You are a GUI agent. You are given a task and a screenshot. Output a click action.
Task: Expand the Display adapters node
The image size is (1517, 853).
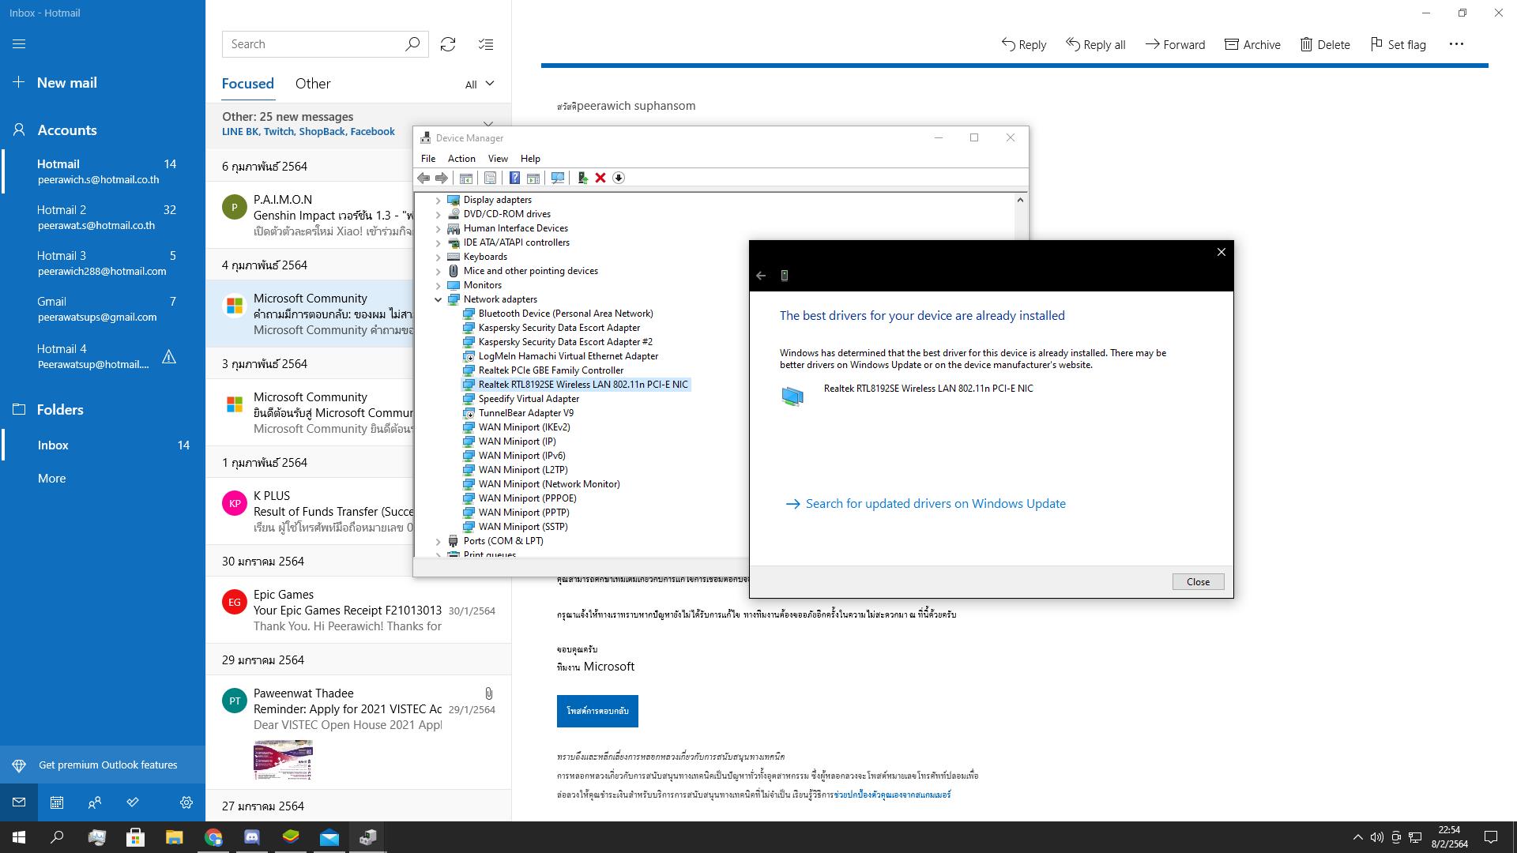438,200
